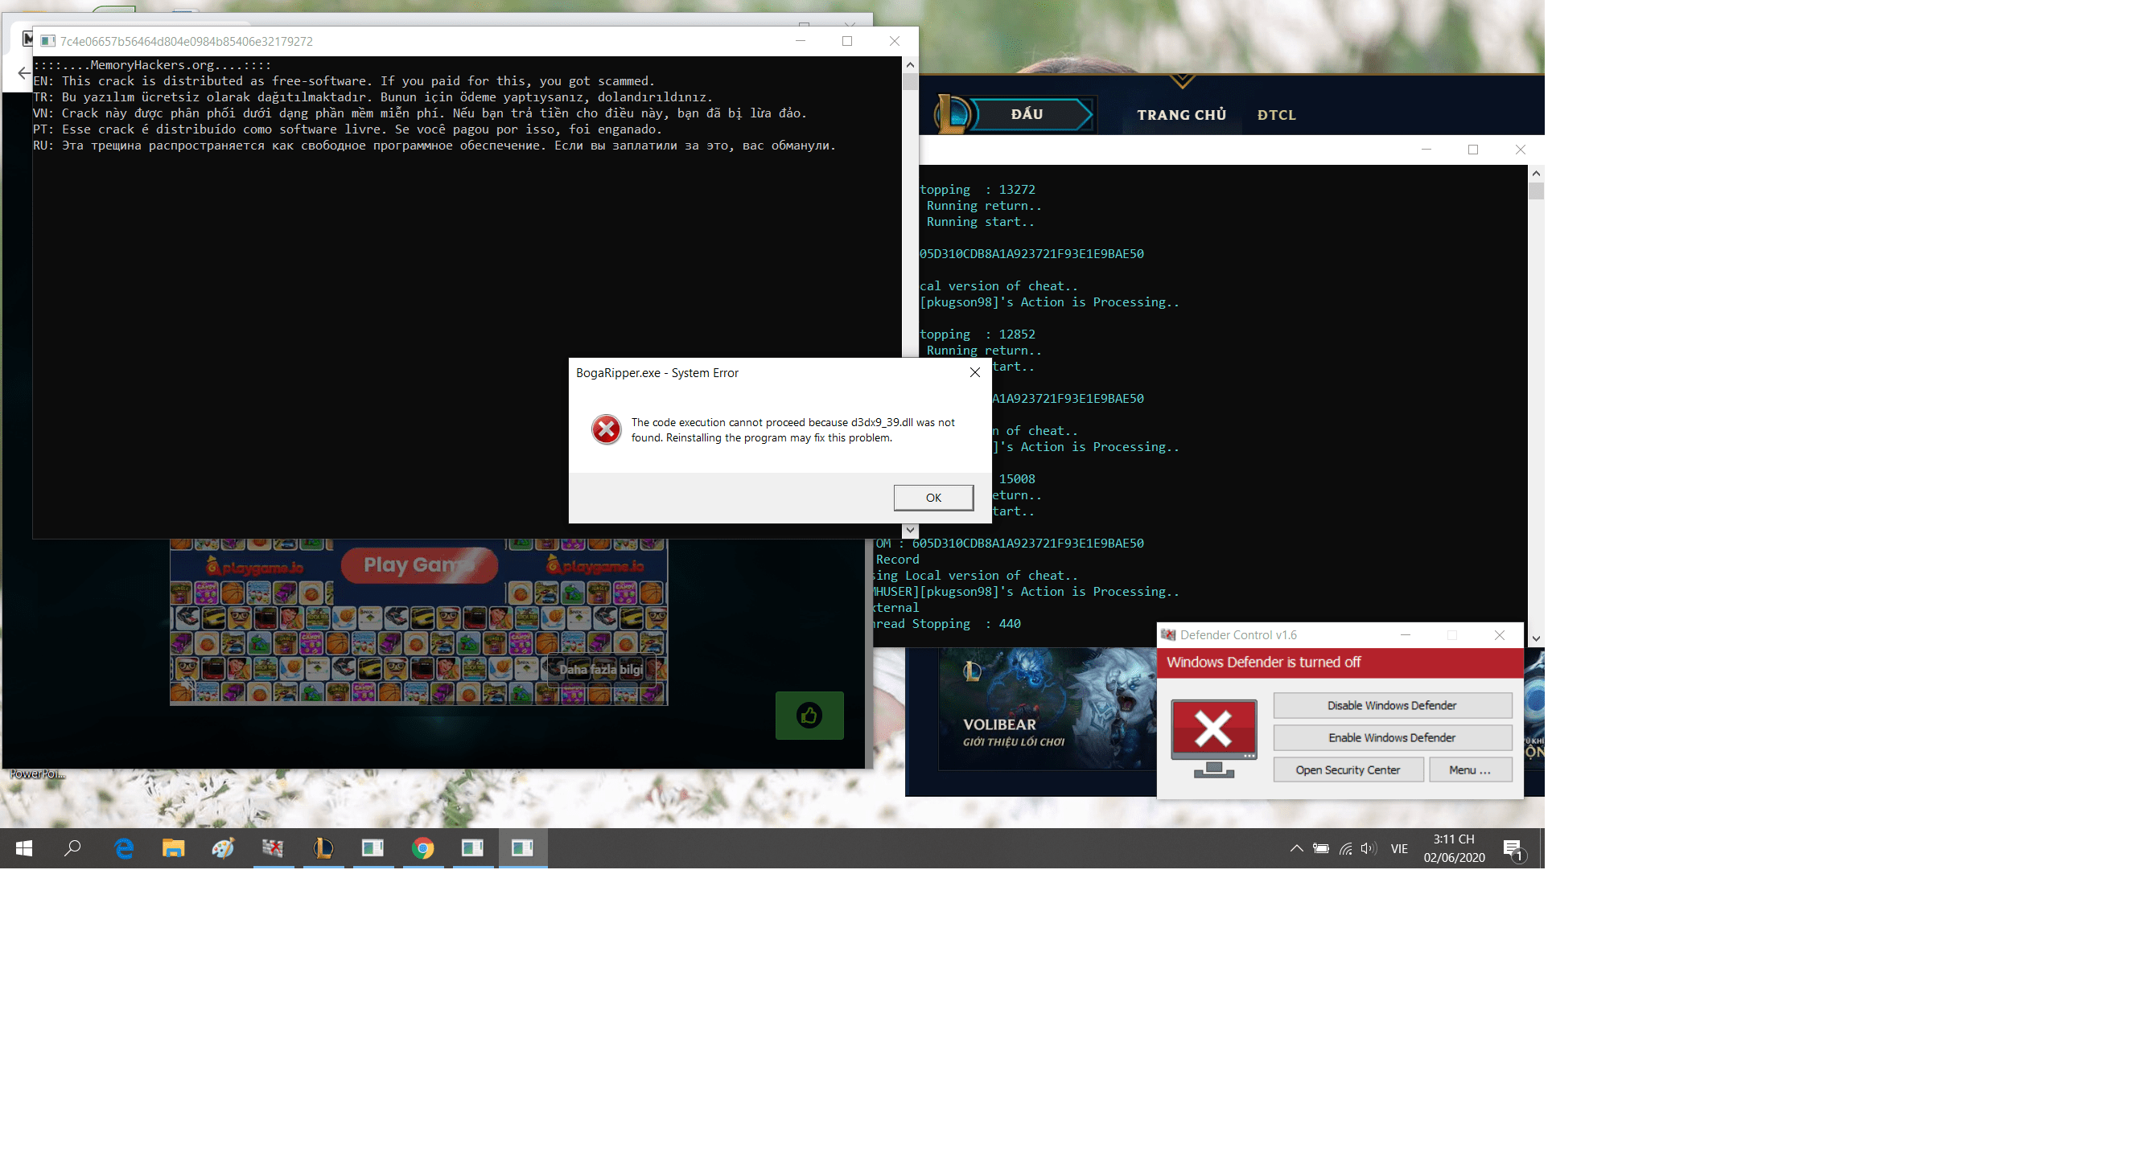Click the VIE input language indicator
2153x1153 pixels.
(x=1399, y=849)
